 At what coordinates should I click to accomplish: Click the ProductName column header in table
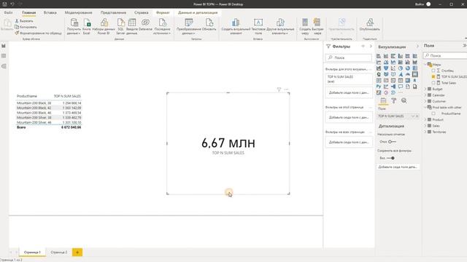27,96
